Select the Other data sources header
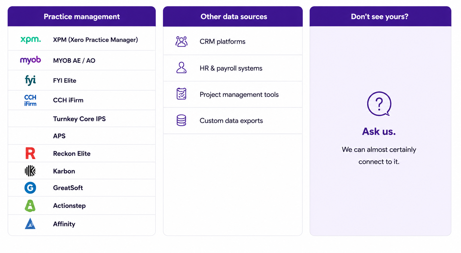This screenshot has width=461, height=253. 233,16
